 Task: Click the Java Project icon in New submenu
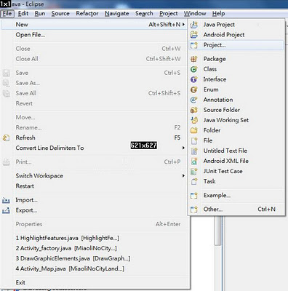(x=194, y=25)
